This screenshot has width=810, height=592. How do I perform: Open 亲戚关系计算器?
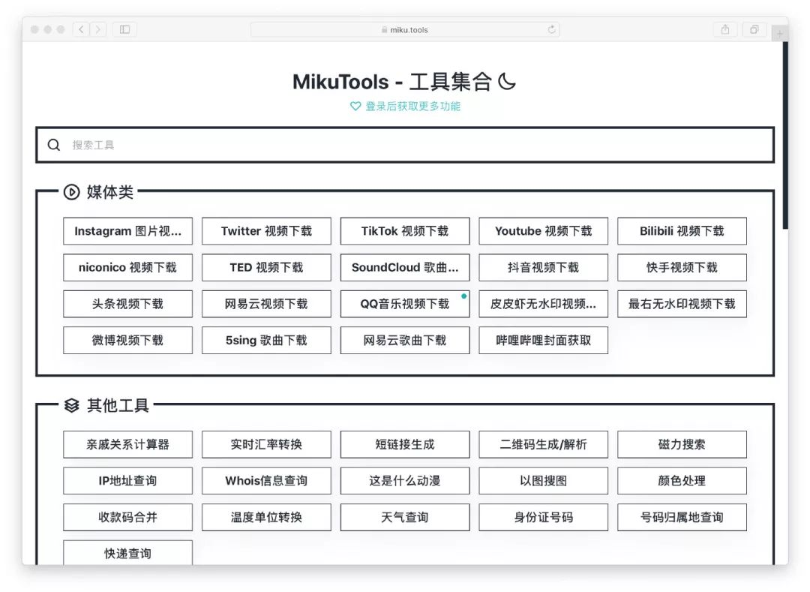pos(127,444)
